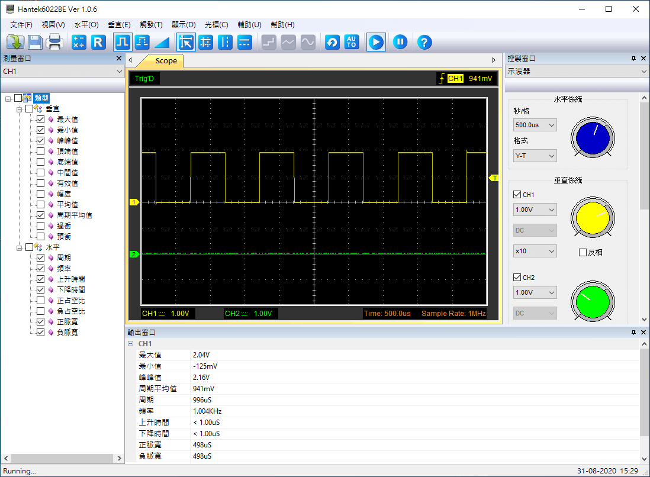Open the 光標(C) menu

tap(216, 25)
